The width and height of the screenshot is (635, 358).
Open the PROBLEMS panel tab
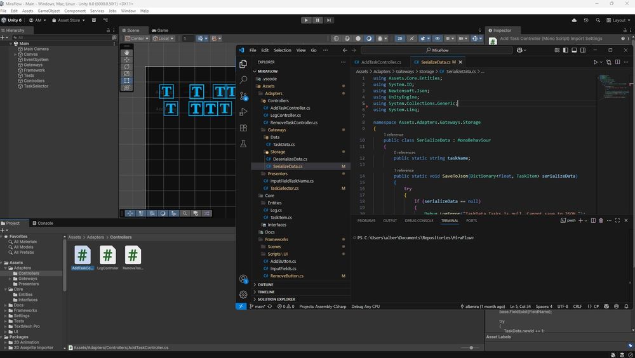(366, 220)
